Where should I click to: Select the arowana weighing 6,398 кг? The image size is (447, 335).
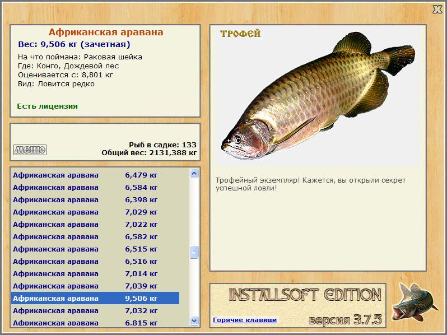coord(95,199)
